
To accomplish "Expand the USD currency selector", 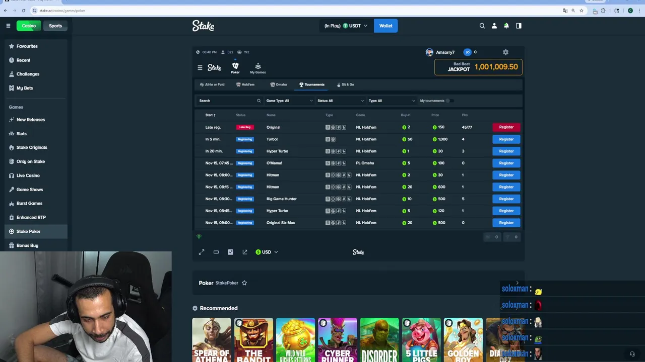I will coord(267,252).
